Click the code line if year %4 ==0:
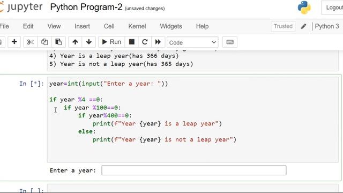Image resolution: width=343 pixels, height=193 pixels. tap(76, 100)
